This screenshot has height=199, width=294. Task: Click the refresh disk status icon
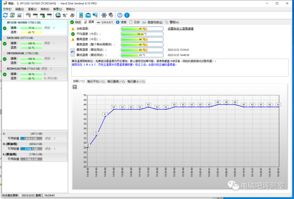click(x=5, y=15)
